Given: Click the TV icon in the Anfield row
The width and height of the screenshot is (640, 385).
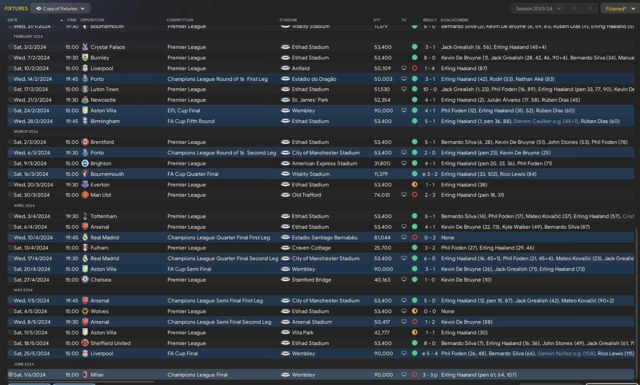Looking at the screenshot, I should tap(404, 68).
